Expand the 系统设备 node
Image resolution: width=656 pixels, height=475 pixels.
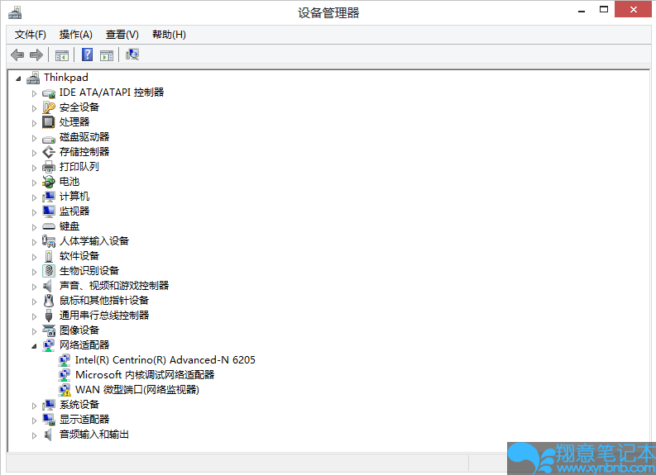pyautogui.click(x=34, y=406)
